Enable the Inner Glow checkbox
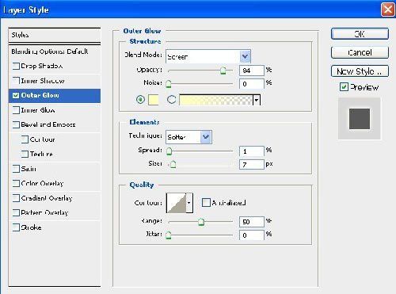The image size is (396, 294). (x=16, y=110)
